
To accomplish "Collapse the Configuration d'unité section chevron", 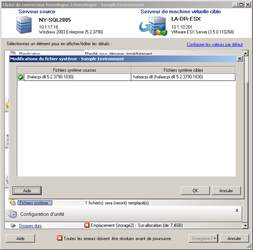I will pos(237,210).
